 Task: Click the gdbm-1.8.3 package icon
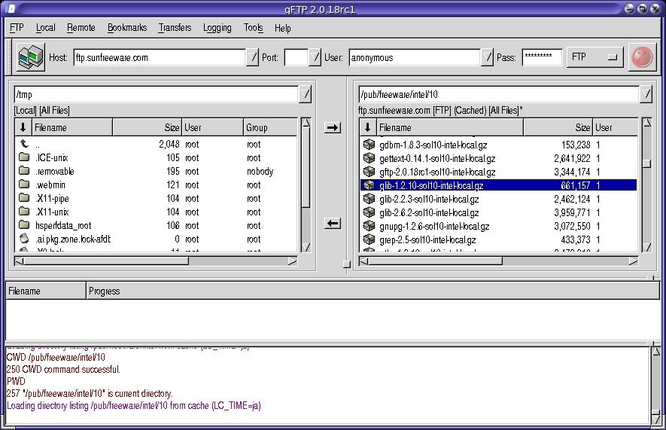pos(369,145)
